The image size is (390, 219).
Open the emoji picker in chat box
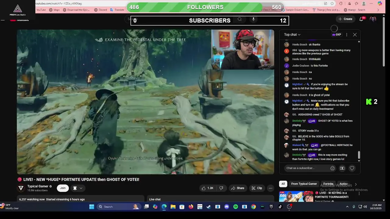(332, 168)
